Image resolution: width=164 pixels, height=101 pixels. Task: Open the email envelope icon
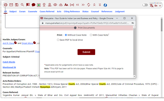click(x=11, y=5)
